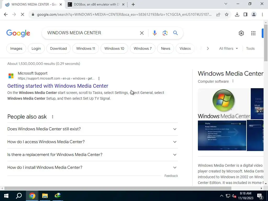Expand 'Does Windows Media Center still exist?'
268x201 pixels.
[x=92, y=129]
